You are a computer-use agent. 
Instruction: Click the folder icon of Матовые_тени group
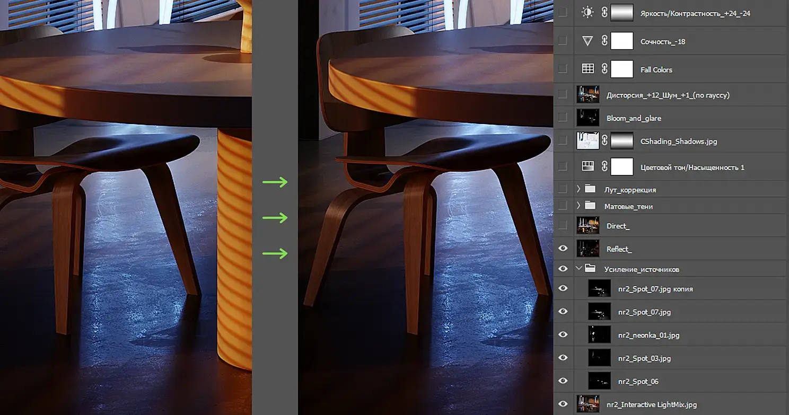pos(590,206)
